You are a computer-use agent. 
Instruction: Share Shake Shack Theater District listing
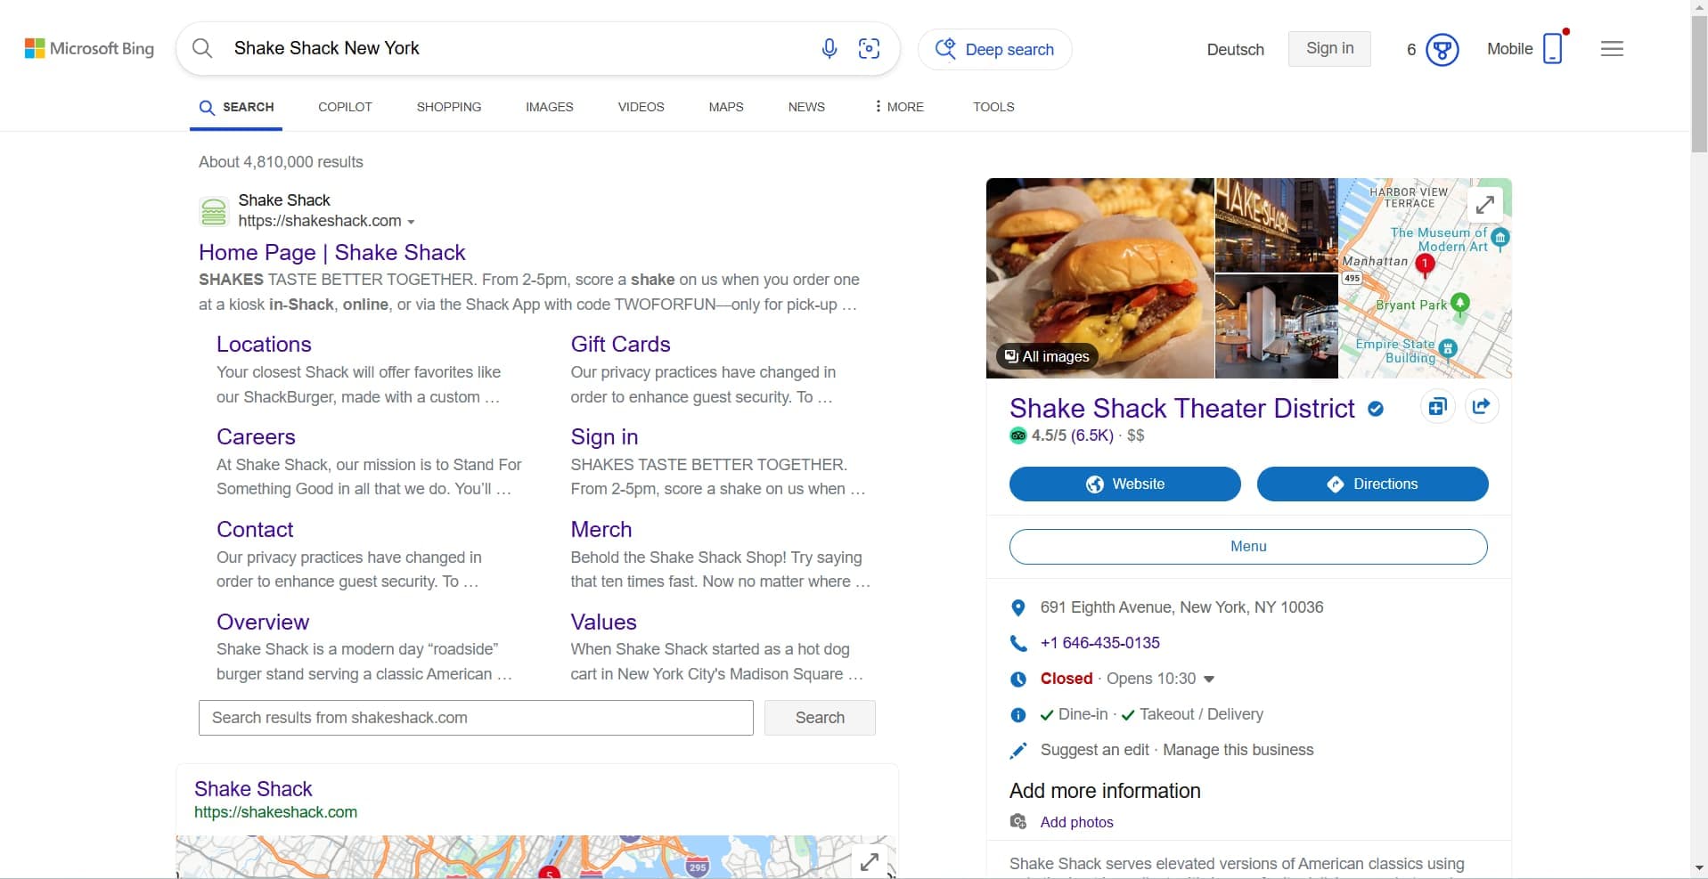1482,407
